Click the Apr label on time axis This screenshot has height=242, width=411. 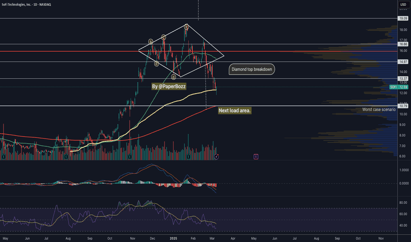[x=233, y=238]
